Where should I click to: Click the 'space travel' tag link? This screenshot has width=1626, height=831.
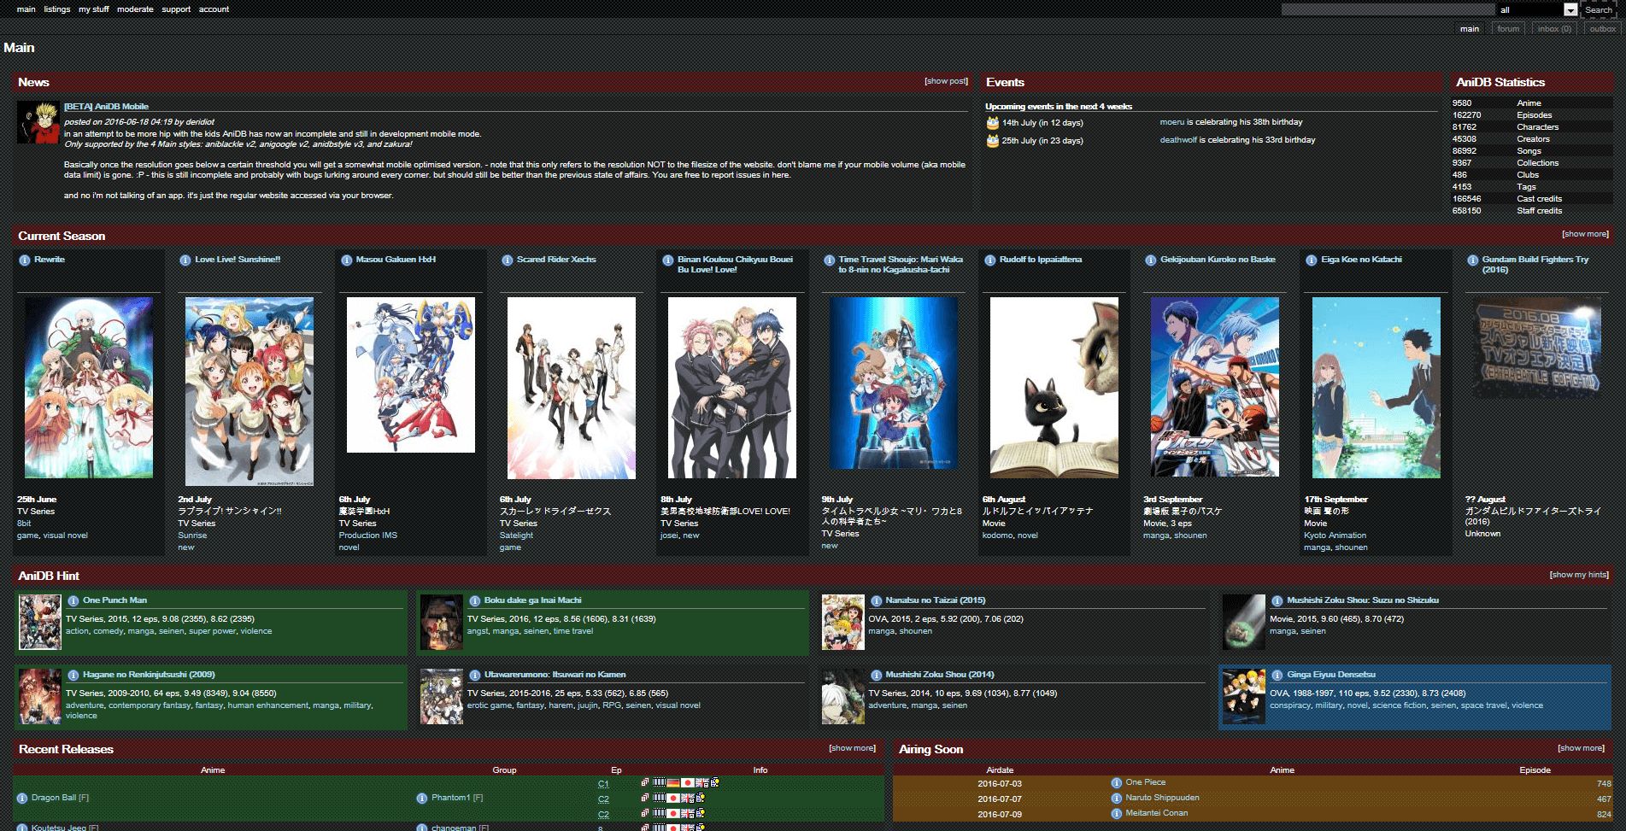point(1483,705)
